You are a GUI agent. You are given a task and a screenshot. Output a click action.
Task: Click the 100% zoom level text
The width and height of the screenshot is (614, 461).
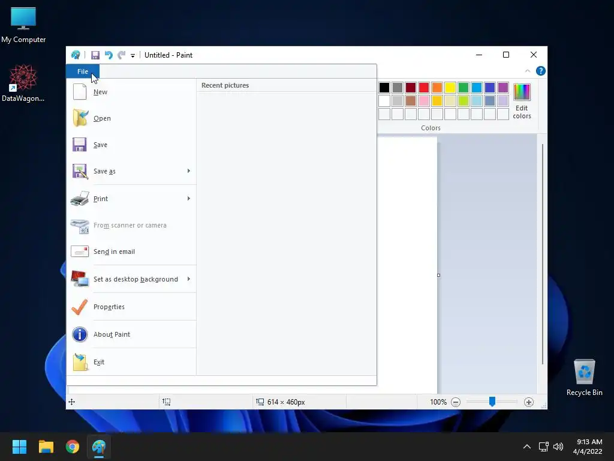[438, 402]
